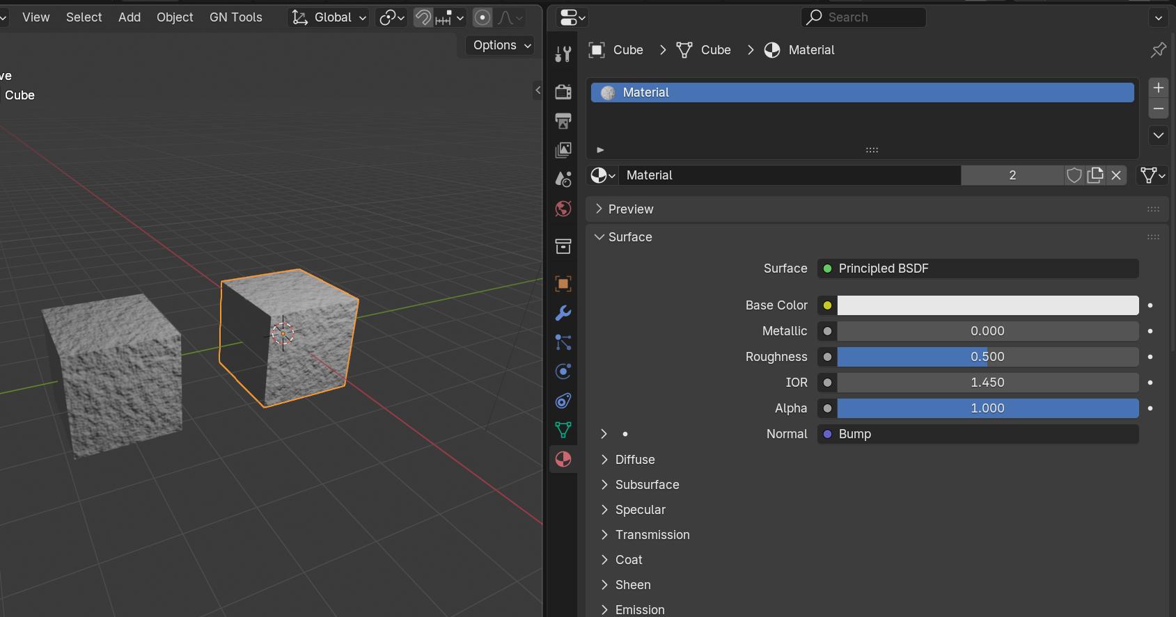Animate the Metallic property dot
The width and height of the screenshot is (1176, 617).
1150,331
